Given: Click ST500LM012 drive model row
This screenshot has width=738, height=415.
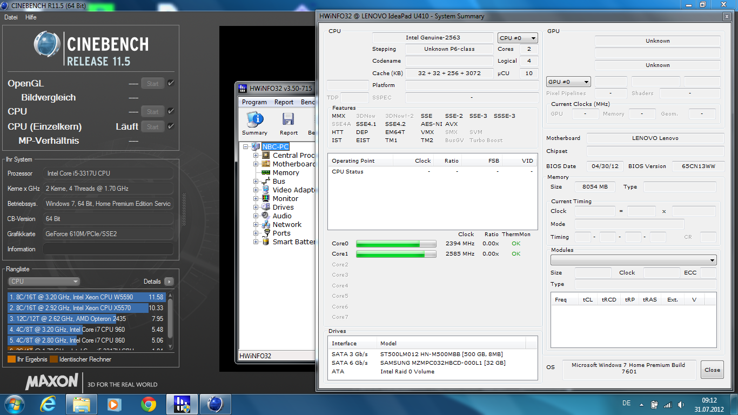Looking at the screenshot, I should (432, 354).
